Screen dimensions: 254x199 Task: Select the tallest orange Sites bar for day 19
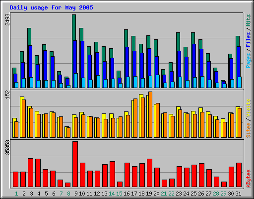tap(150, 114)
